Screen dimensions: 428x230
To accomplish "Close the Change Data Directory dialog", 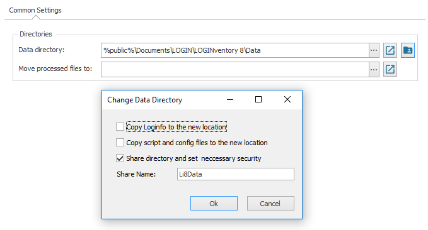I will tap(287, 100).
